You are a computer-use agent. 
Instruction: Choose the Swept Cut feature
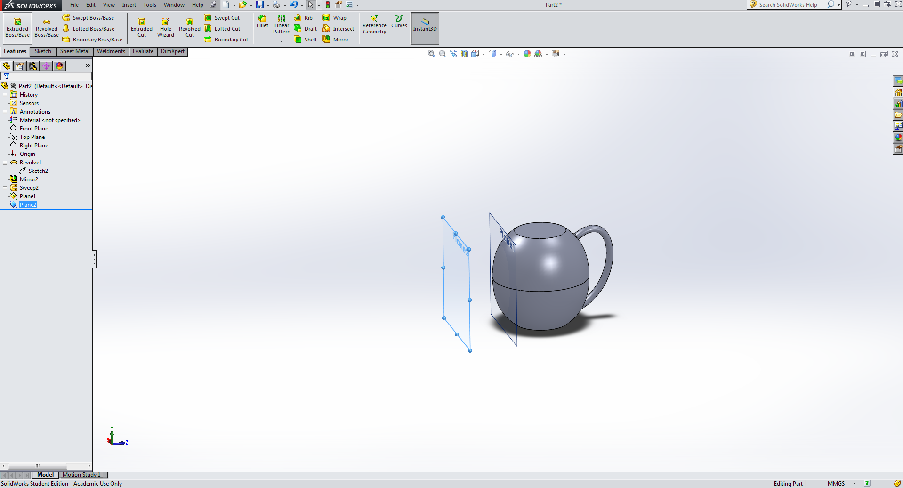coord(222,18)
